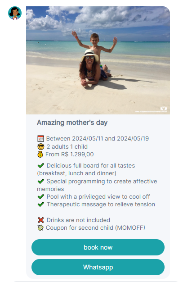
Task: Click the watermark logo on the beach photo
Action: [164, 109]
